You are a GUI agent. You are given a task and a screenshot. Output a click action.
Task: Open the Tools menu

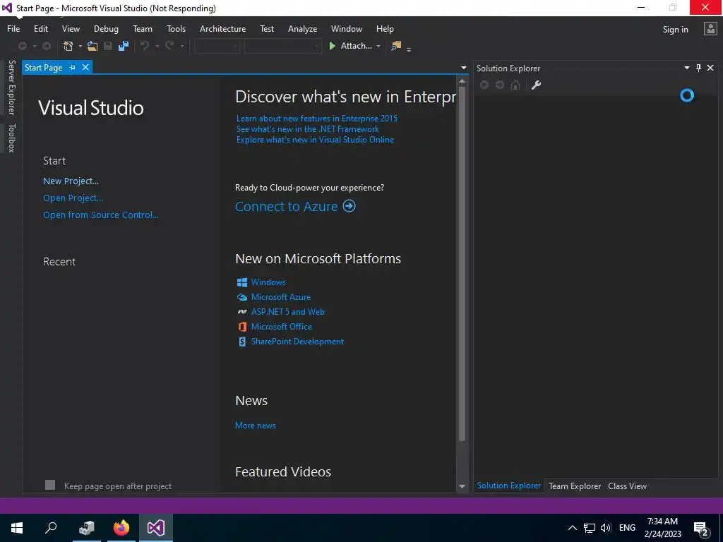(176, 28)
